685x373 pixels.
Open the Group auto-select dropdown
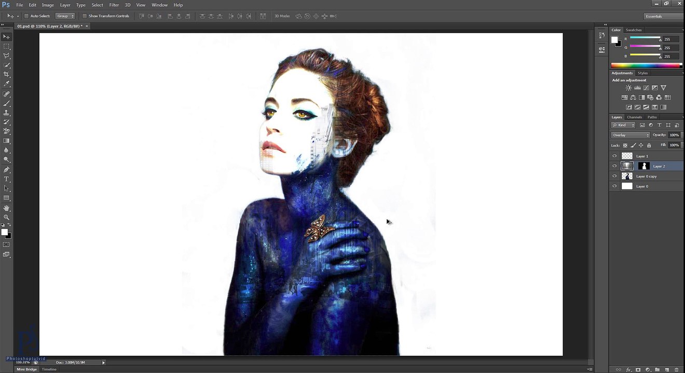coord(65,16)
